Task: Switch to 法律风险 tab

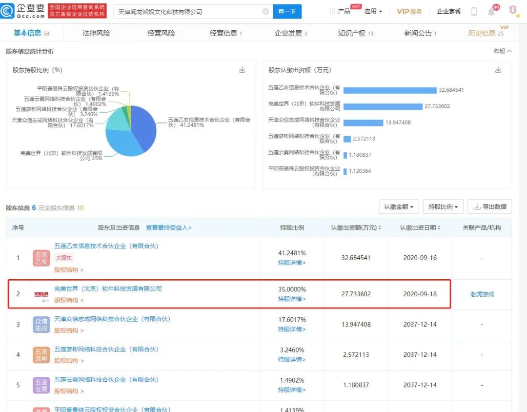Action: [x=97, y=33]
